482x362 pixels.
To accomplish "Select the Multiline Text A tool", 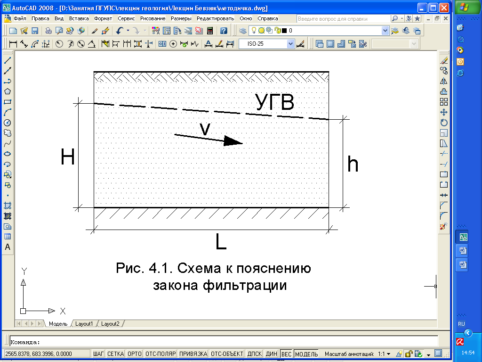I will click(x=8, y=247).
